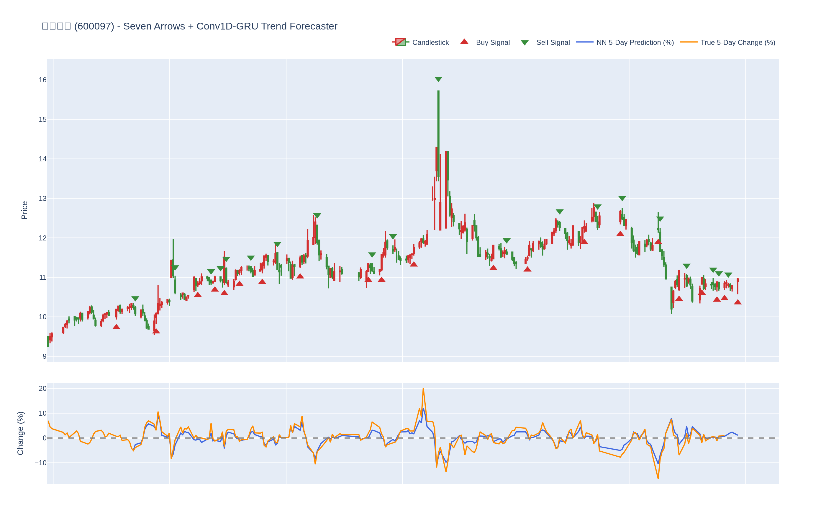Click the 16 tick label on the price axis
This screenshot has width=826, height=531.
42,80
